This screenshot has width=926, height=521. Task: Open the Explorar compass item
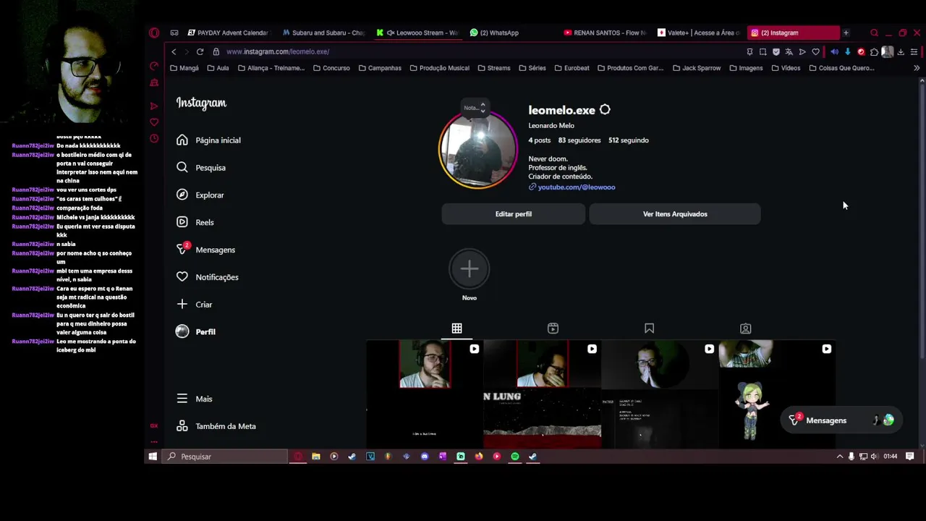[x=200, y=195]
